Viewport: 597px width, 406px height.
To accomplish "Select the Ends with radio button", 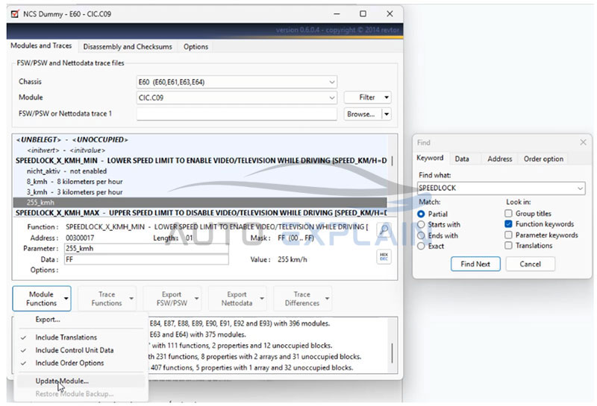I will (x=421, y=235).
